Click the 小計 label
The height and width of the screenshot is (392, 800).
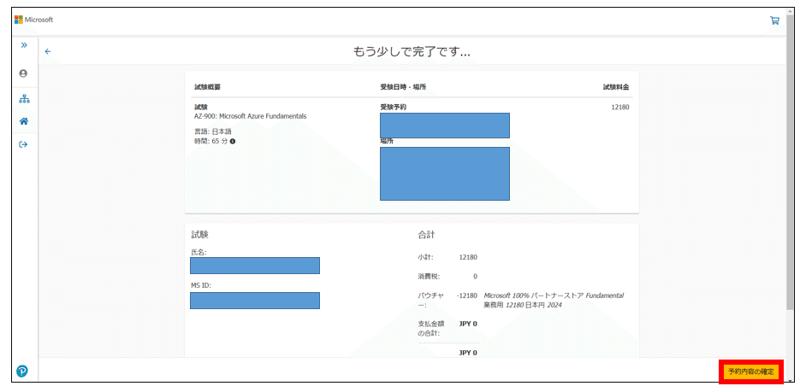coord(425,257)
